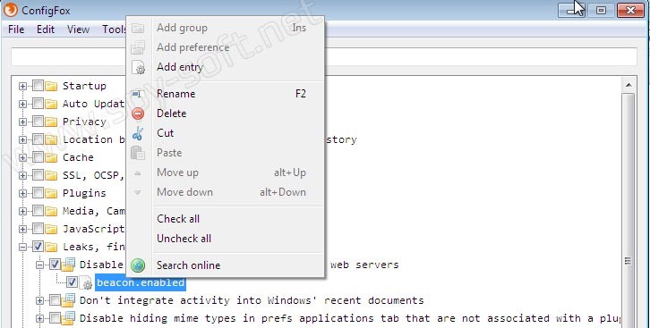
Task: Click the scissors Cut icon
Action: click(138, 133)
